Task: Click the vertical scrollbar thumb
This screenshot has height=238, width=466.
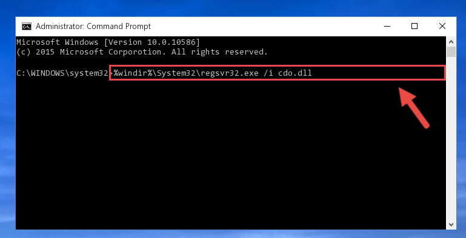Action: coord(451,51)
